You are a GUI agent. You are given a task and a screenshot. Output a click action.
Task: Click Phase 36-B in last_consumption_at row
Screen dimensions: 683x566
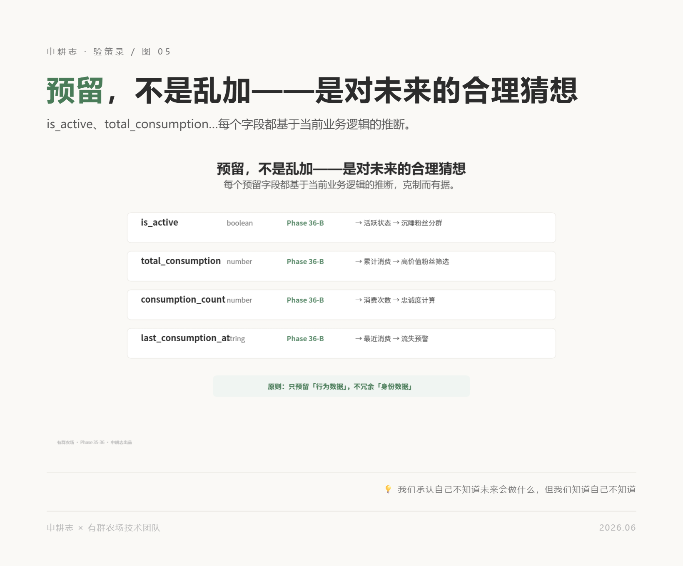pyautogui.click(x=305, y=339)
